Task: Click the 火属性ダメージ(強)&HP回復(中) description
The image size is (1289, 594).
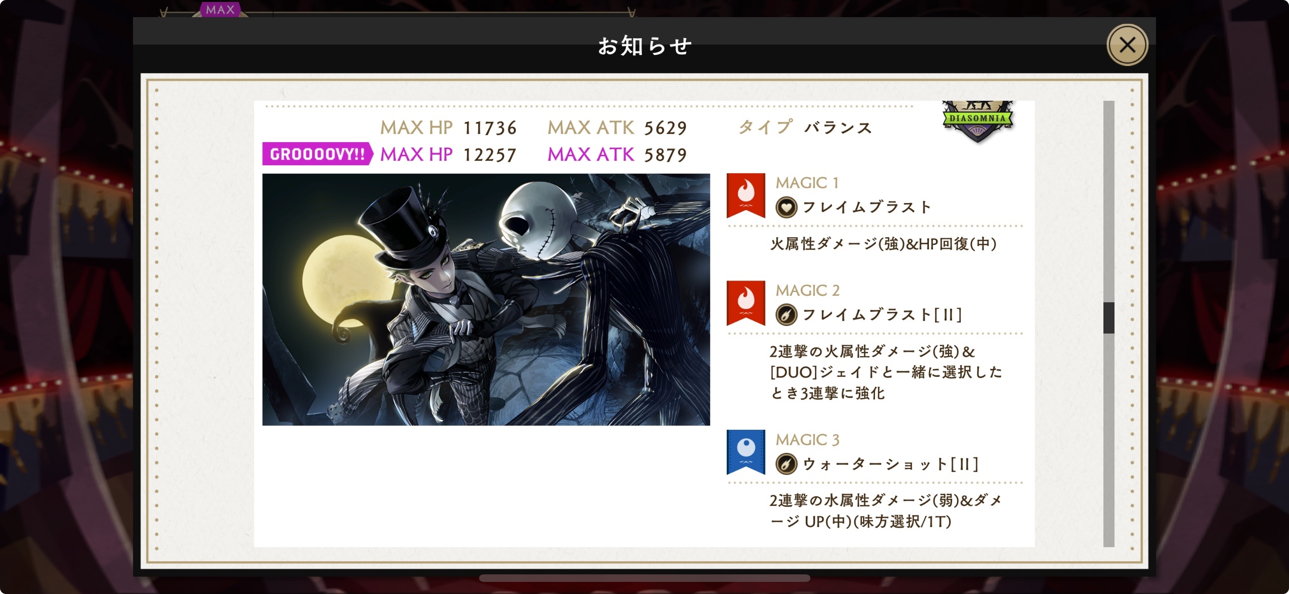Action: [883, 244]
